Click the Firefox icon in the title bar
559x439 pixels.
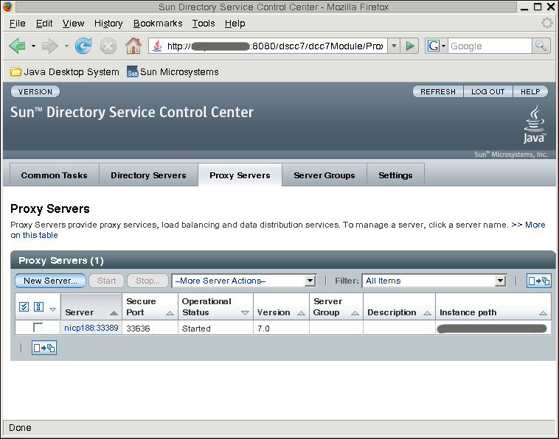pos(7,7)
